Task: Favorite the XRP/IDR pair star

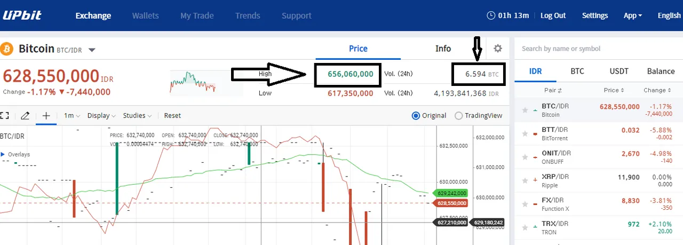Action: click(525, 181)
